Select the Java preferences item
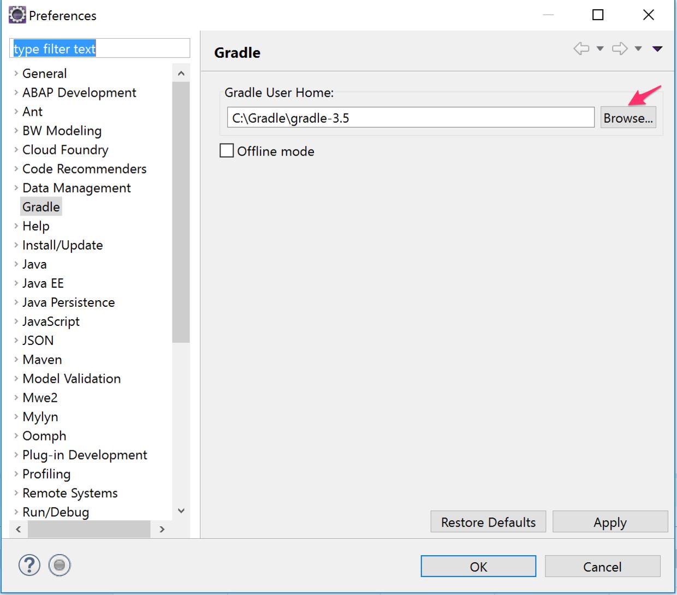The height and width of the screenshot is (595, 677). [34, 264]
